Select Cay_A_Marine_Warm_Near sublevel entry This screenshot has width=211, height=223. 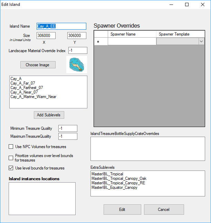pyautogui.click(x=33, y=97)
